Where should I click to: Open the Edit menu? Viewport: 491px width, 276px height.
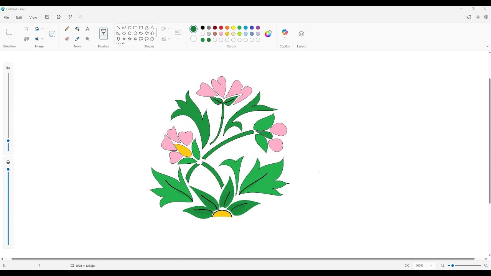[x=19, y=17]
